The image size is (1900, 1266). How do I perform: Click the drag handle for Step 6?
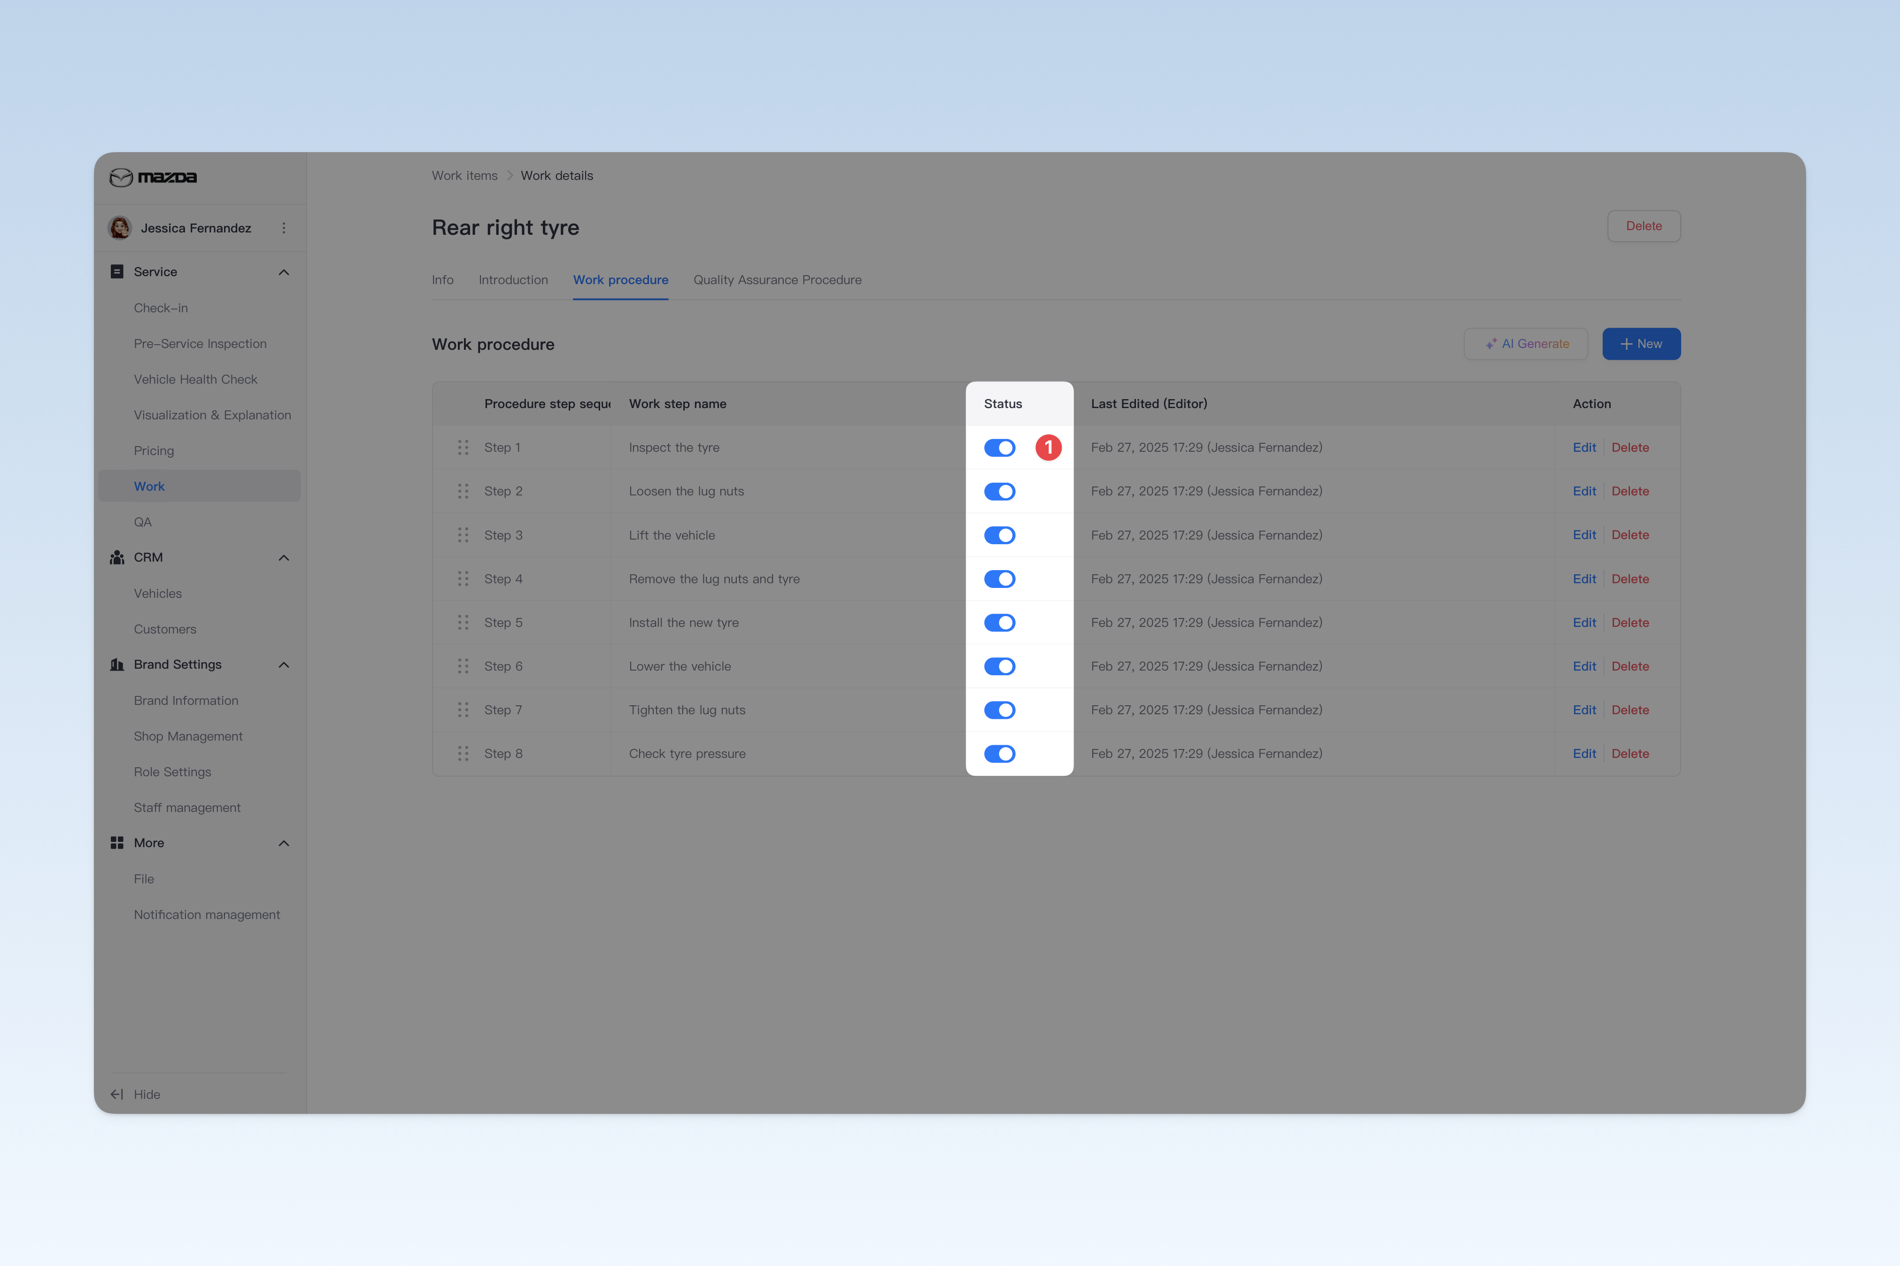(x=463, y=666)
